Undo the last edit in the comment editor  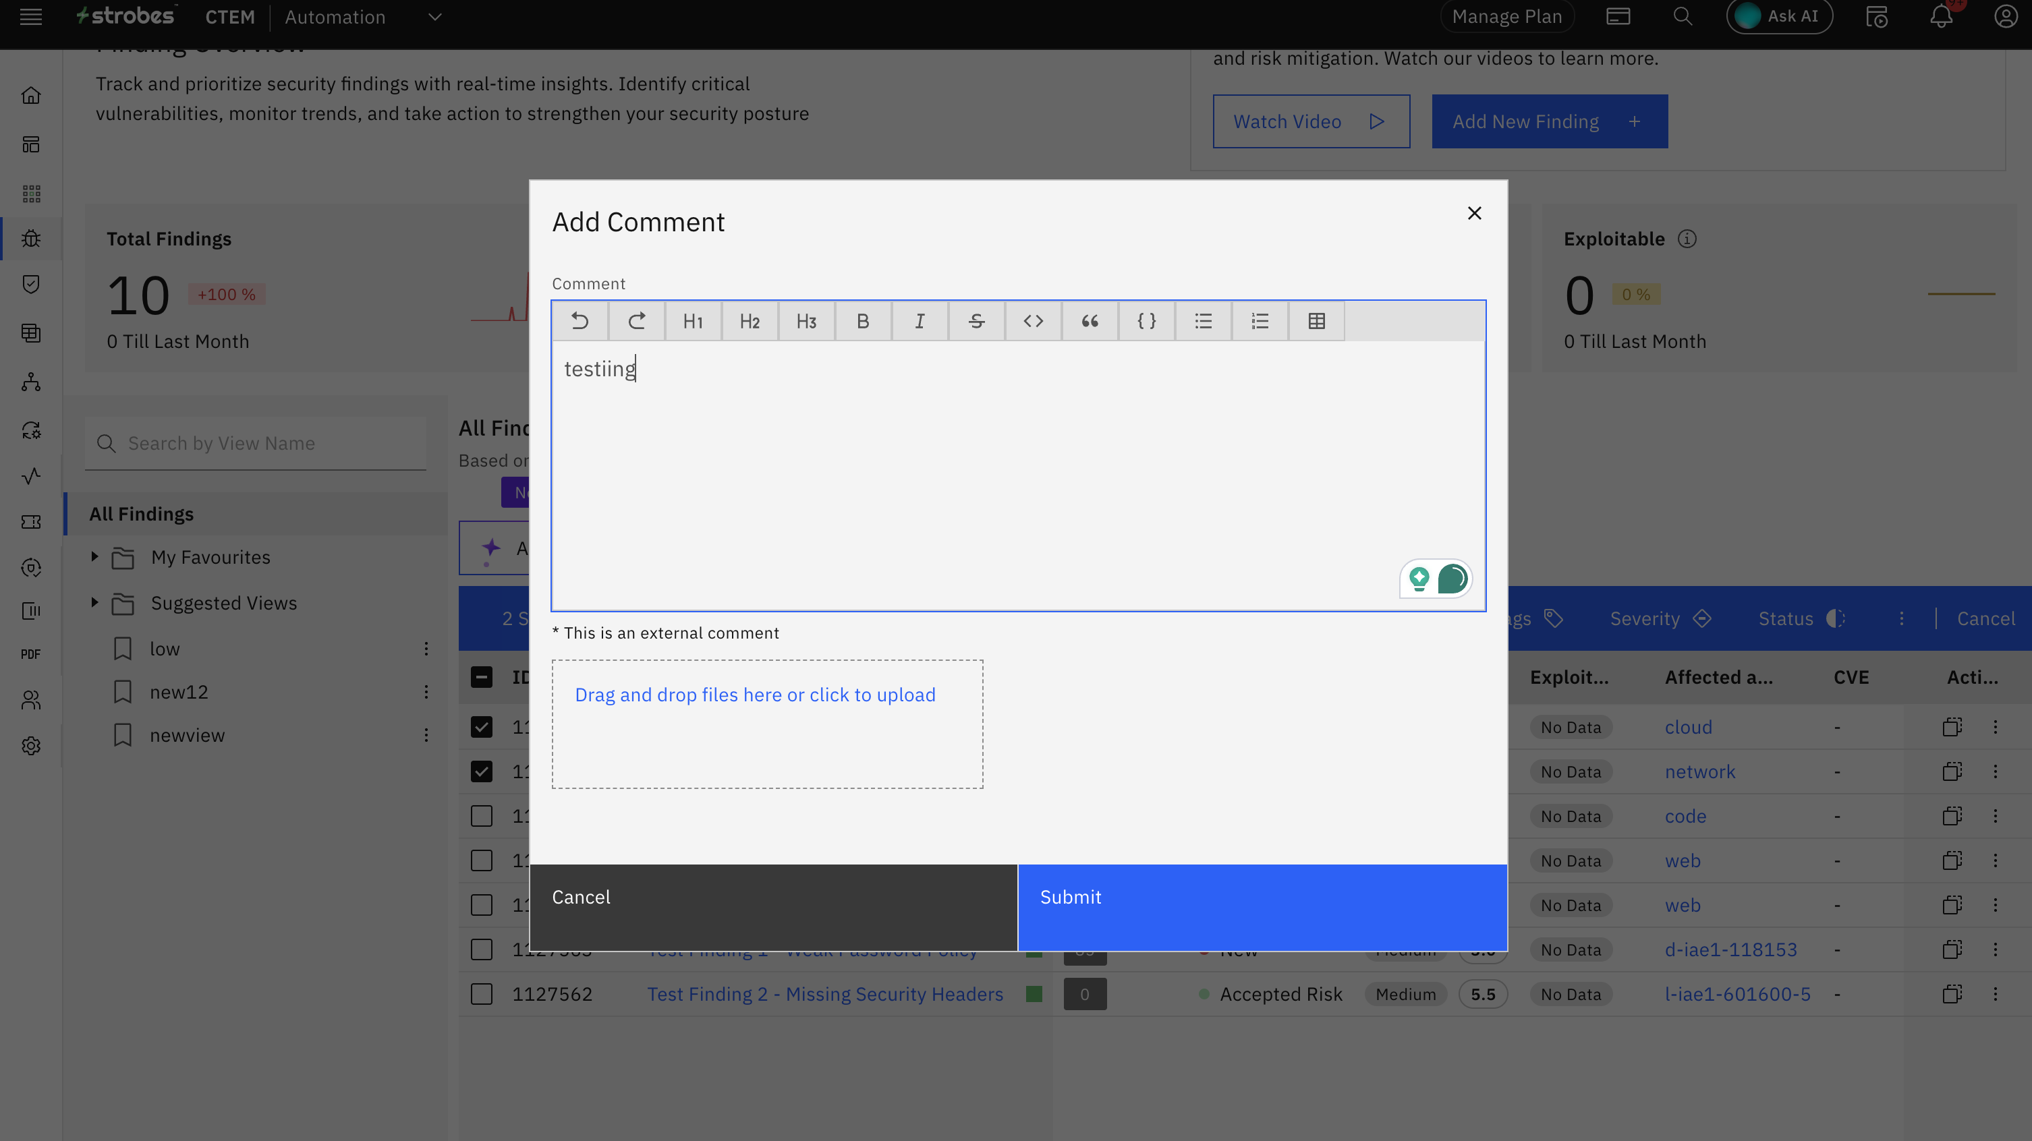(x=580, y=321)
